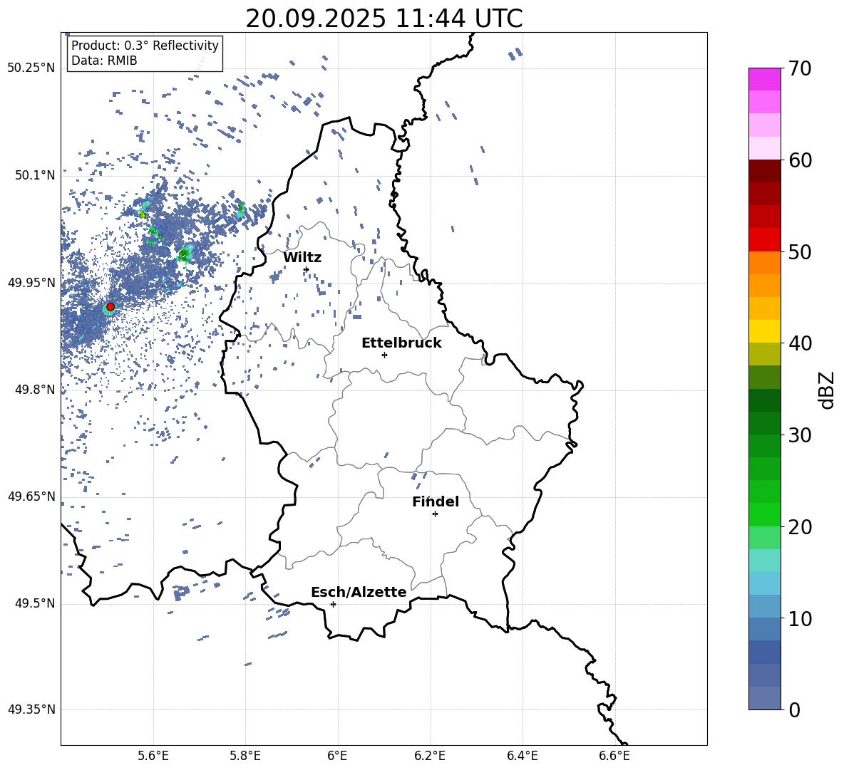Click the Wiltz station cross marker
This screenshot has width=844, height=770.
307,269
